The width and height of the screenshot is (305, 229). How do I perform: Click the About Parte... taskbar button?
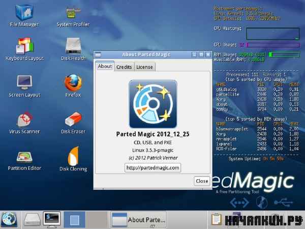[x=138, y=220]
